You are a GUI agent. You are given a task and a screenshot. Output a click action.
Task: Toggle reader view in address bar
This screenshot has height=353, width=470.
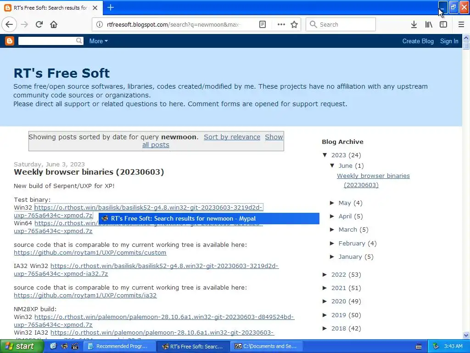point(263,24)
